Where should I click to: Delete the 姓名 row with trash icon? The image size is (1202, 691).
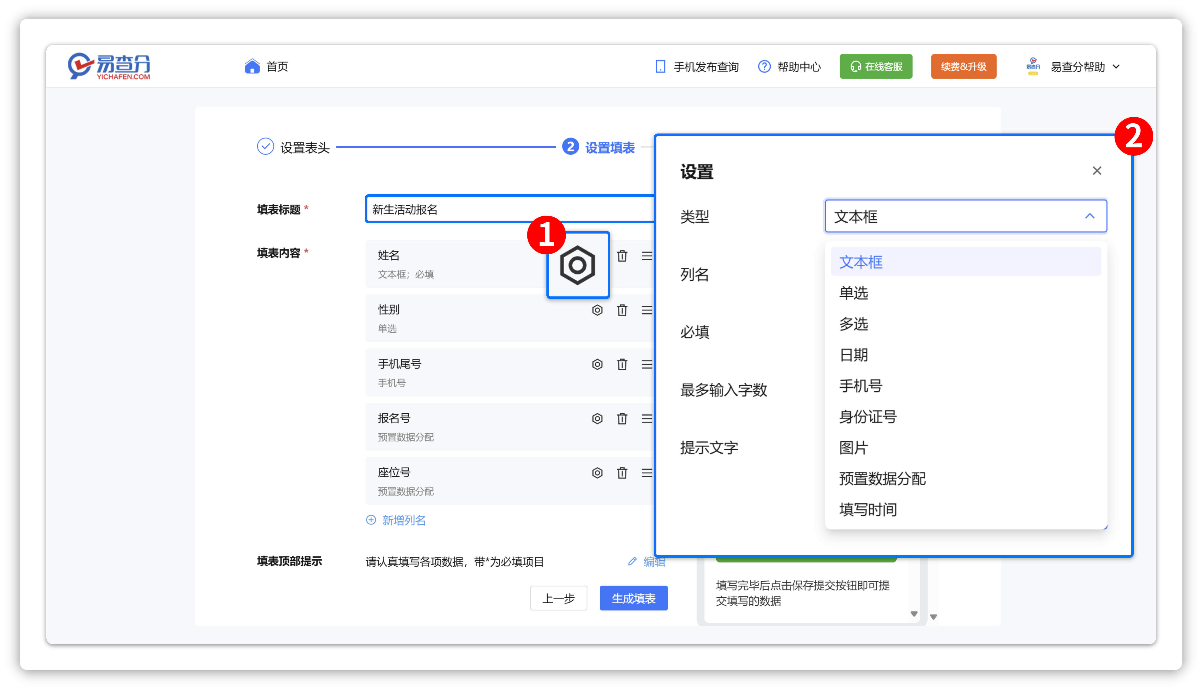click(x=622, y=256)
